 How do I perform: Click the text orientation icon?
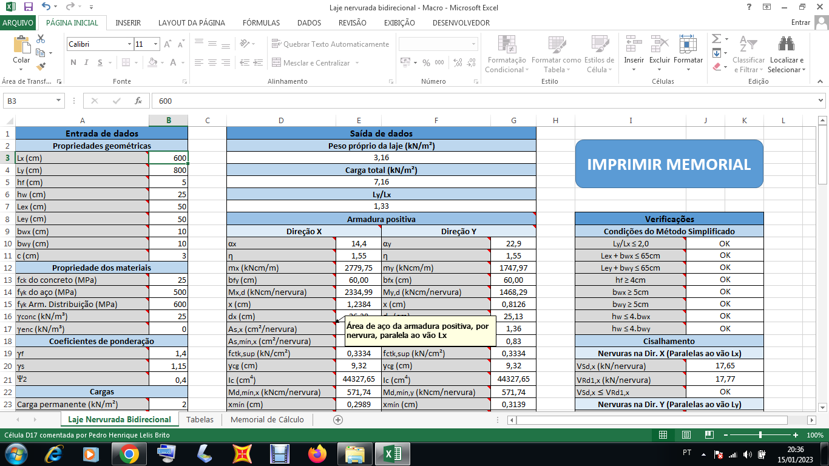tap(244, 44)
